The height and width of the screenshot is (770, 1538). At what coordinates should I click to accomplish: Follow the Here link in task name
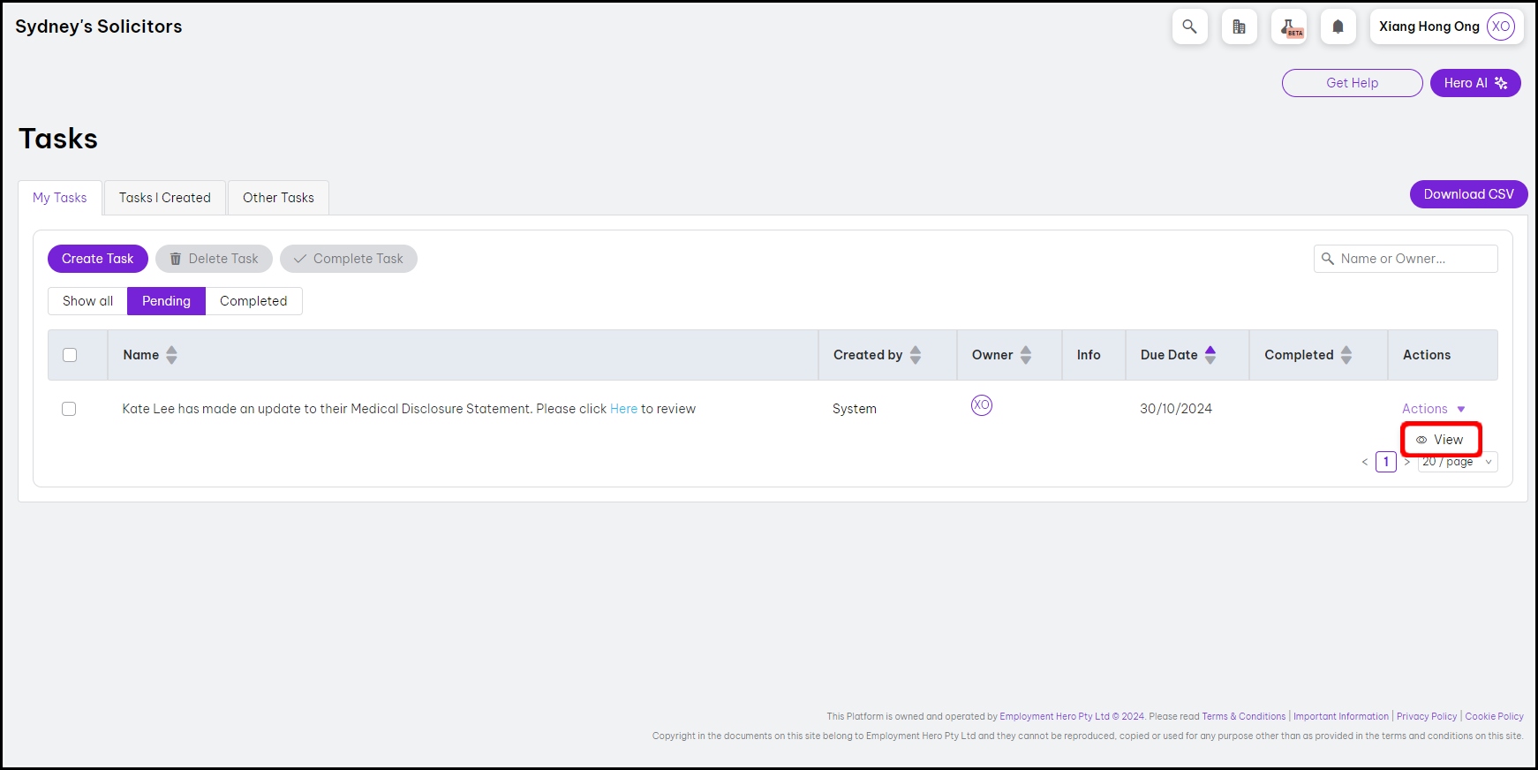click(x=623, y=409)
